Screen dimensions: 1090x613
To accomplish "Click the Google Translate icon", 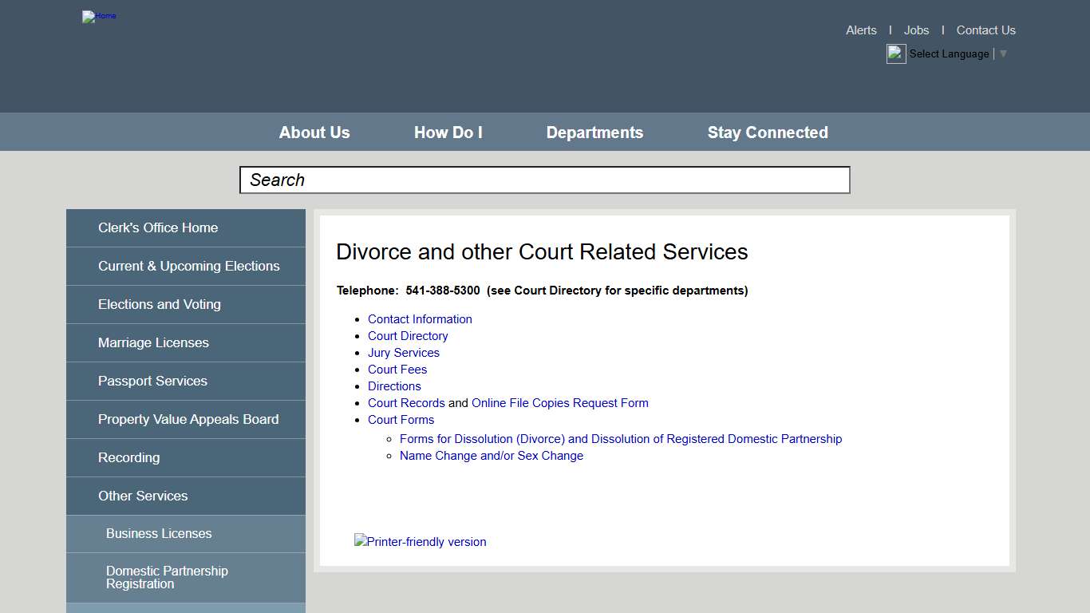I will (x=895, y=53).
